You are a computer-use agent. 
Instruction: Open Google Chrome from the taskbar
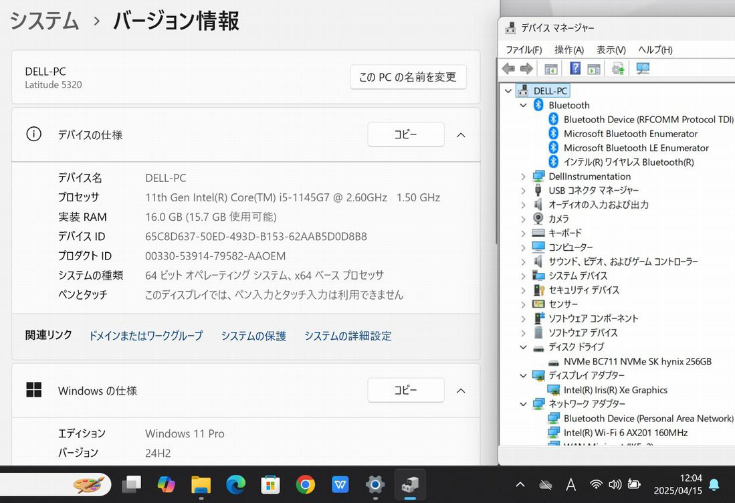pyautogui.click(x=306, y=484)
